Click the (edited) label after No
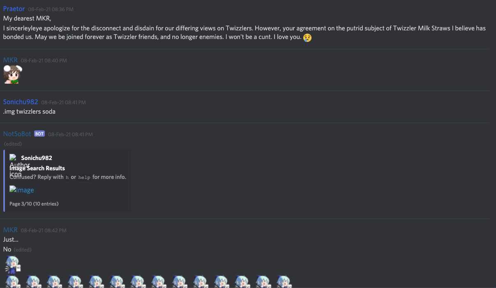This screenshot has width=496, height=288. click(x=23, y=249)
